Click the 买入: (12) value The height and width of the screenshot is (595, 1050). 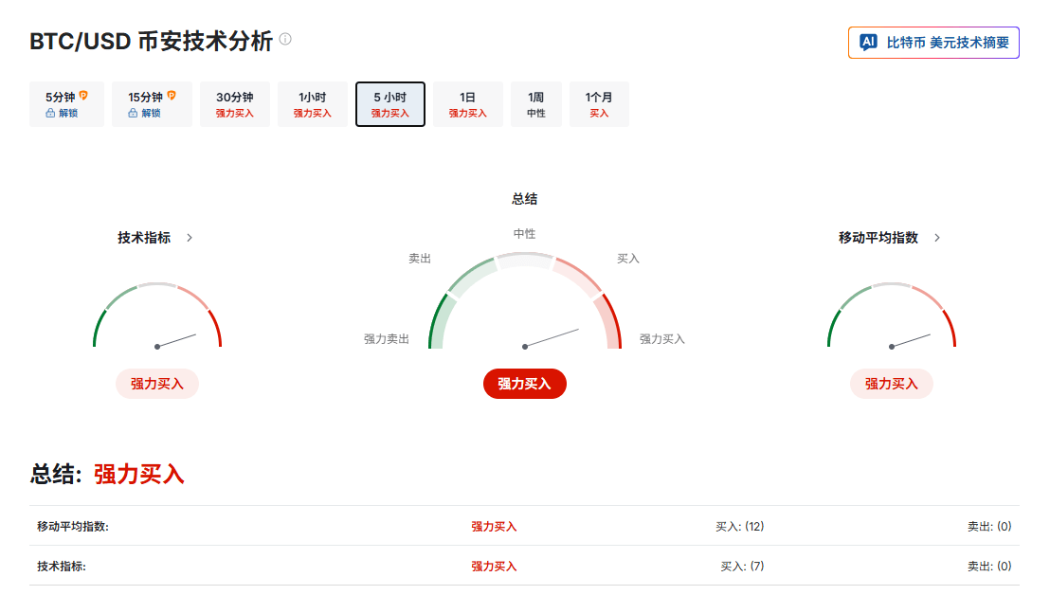[x=740, y=526]
